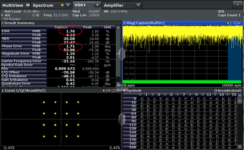
Task: Switch to the Amplifier tab
Action: [114, 5]
